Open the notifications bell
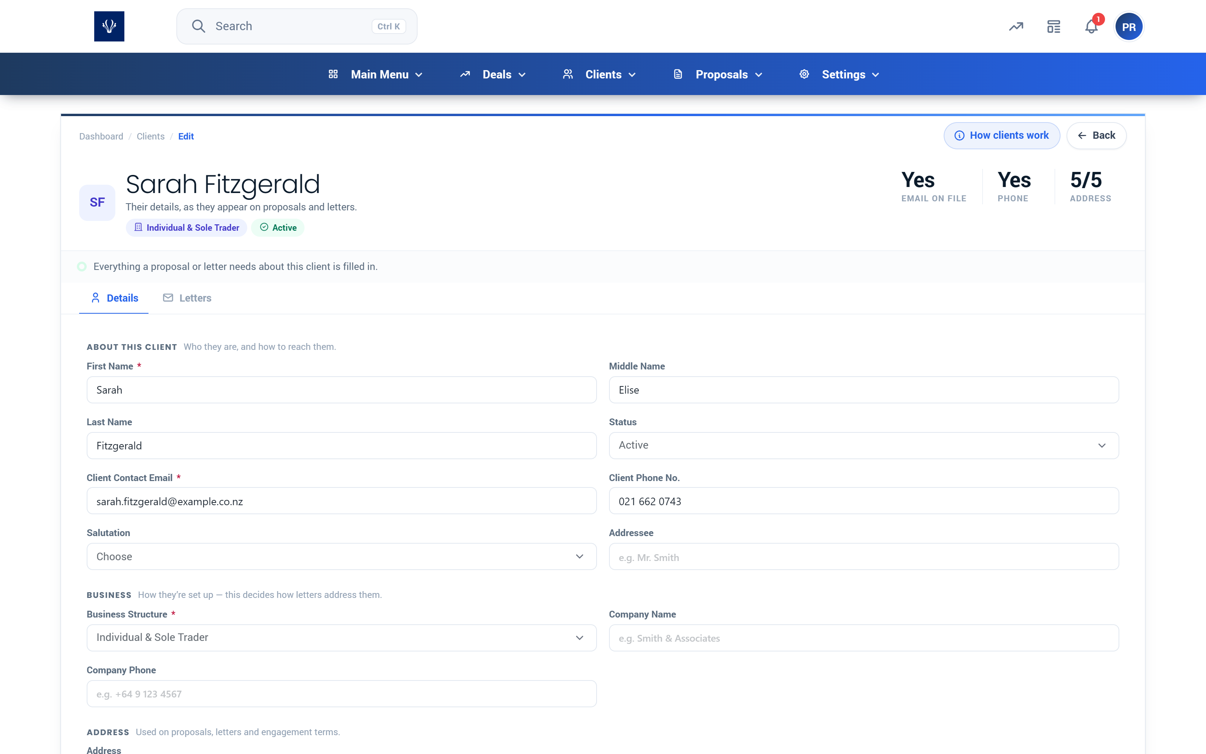The width and height of the screenshot is (1206, 754). tap(1091, 26)
